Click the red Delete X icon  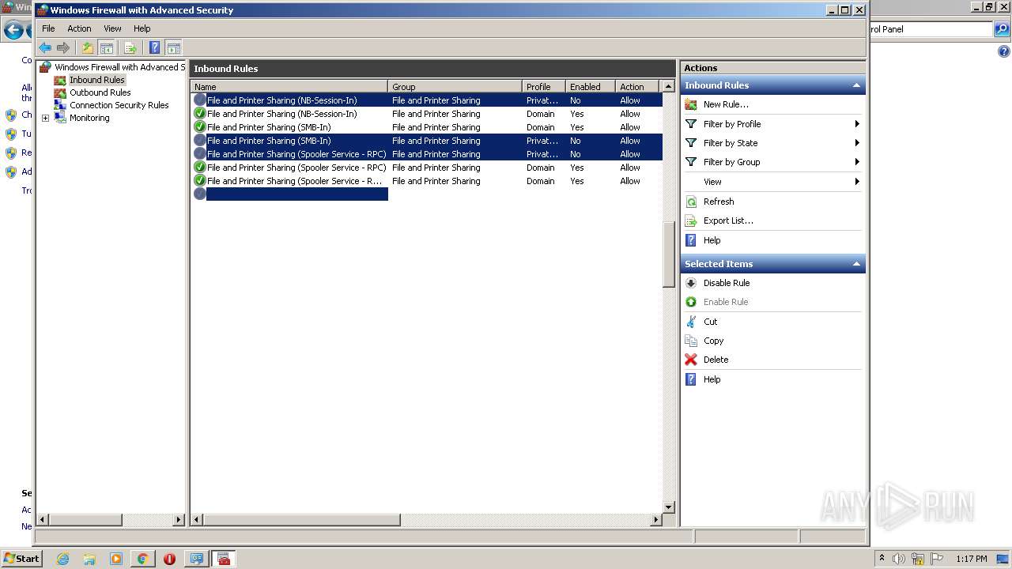[x=691, y=360]
